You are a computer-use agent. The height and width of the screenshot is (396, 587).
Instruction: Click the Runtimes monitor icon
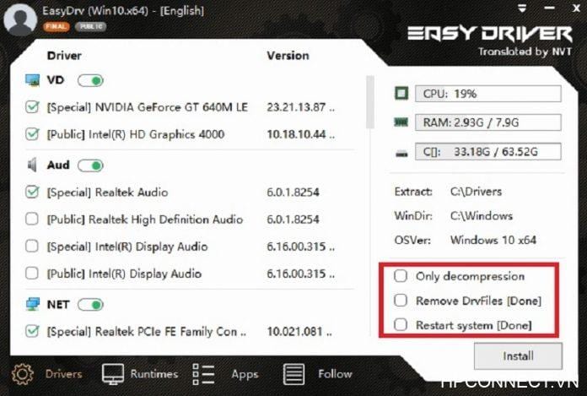tap(113, 374)
